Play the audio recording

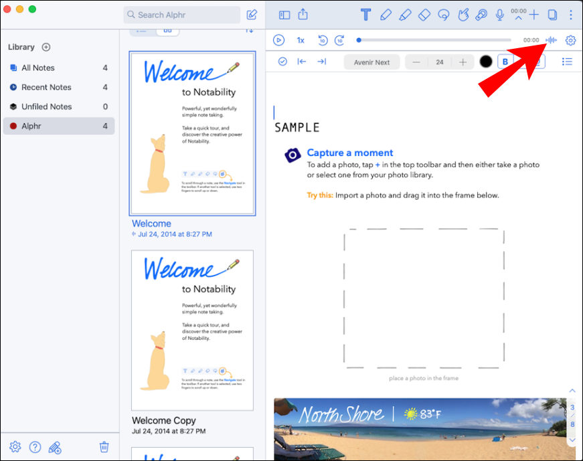coord(278,40)
